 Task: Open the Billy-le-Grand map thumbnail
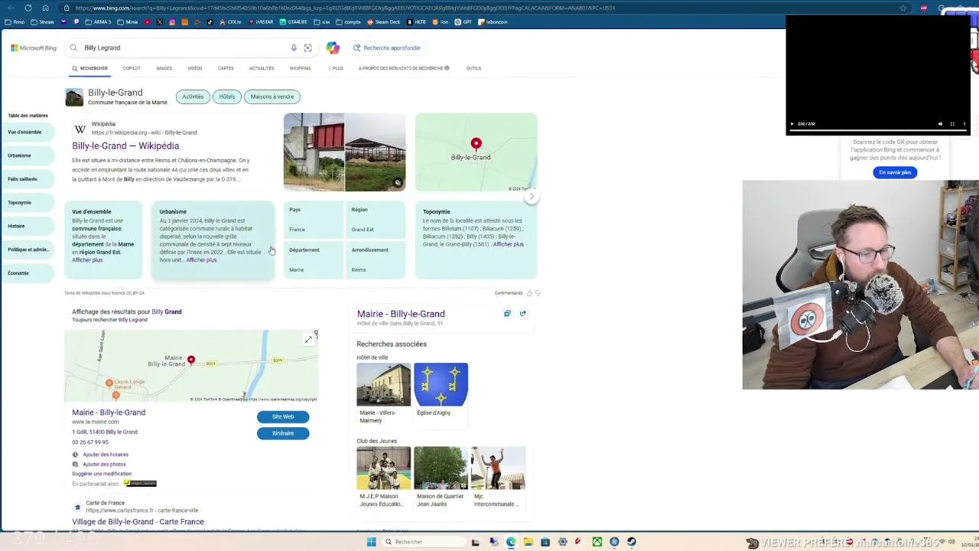[476, 152]
